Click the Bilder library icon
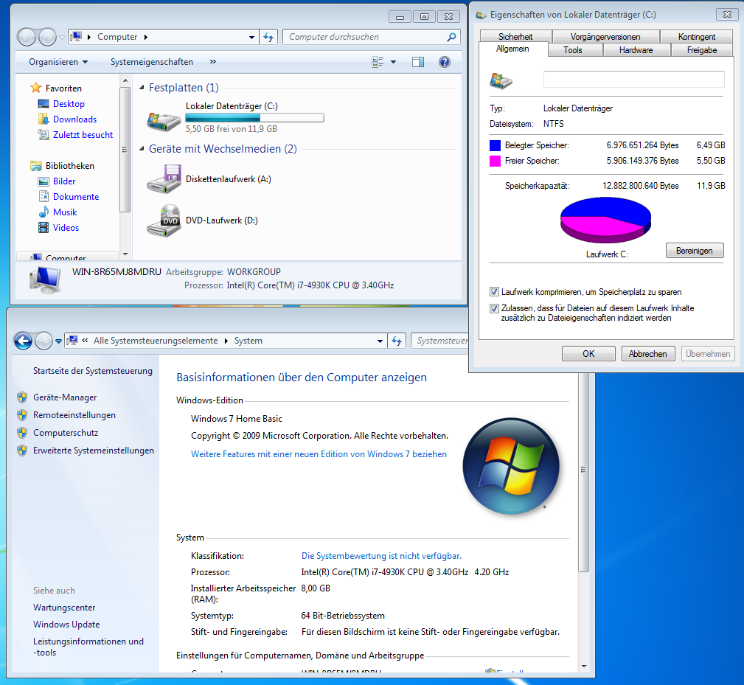 pyautogui.click(x=44, y=181)
